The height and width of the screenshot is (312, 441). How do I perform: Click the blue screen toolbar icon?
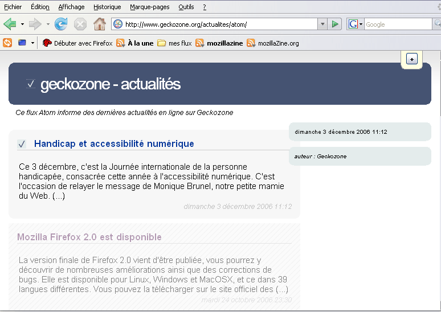tap(22, 43)
